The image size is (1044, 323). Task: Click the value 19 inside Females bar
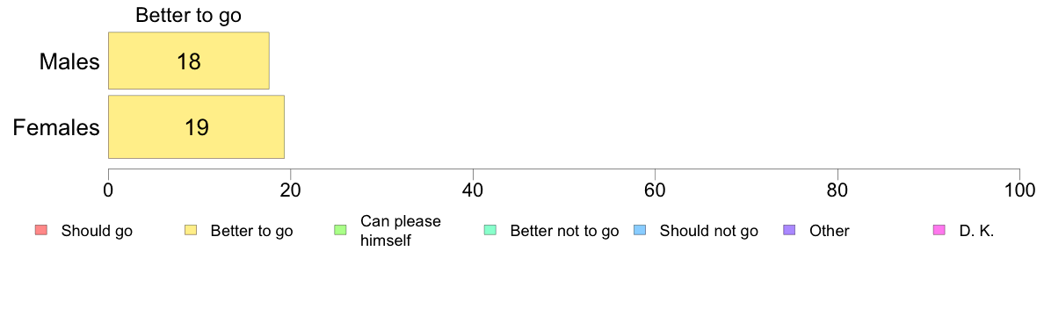coord(197,127)
